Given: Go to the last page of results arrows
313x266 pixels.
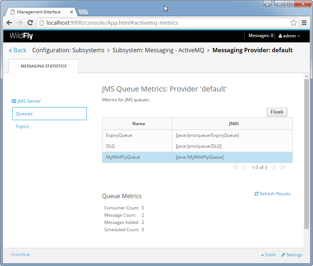Looking at the screenshot, I should [x=283, y=167].
